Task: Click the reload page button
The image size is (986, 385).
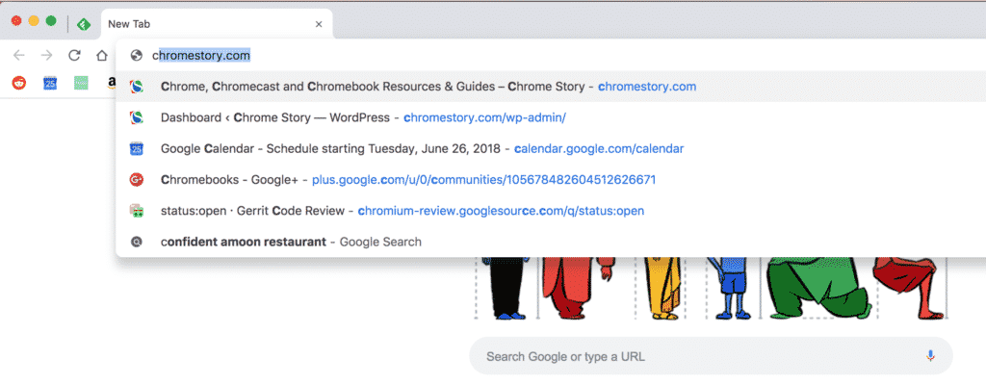Action: (74, 55)
